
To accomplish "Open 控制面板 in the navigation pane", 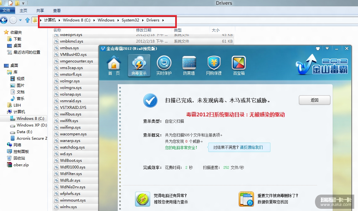I will point(21,152).
